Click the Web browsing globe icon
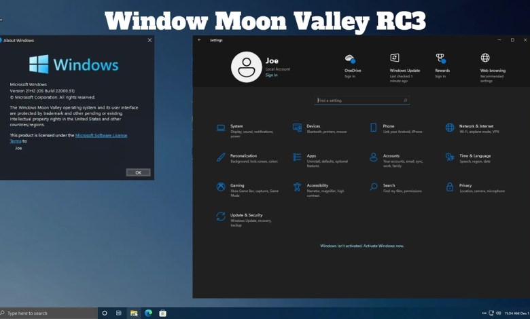This screenshot has height=319, width=530. pyautogui.click(x=485, y=58)
